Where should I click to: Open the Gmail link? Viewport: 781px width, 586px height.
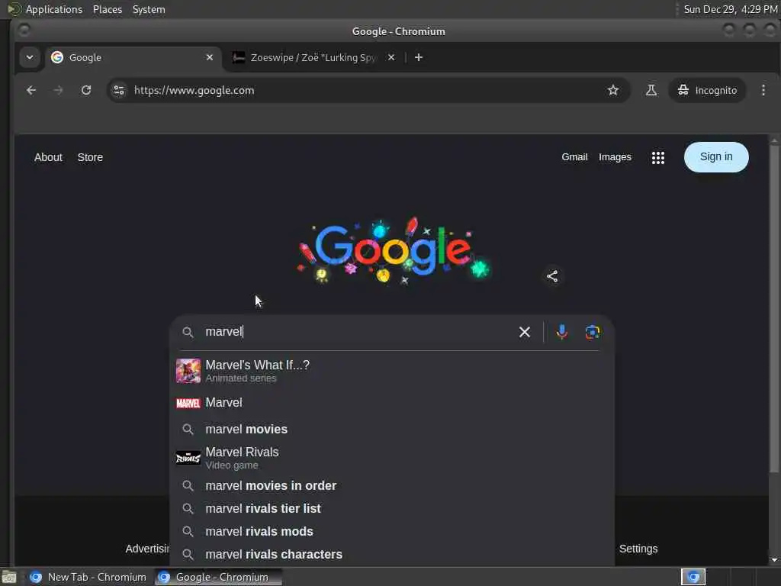pyautogui.click(x=574, y=157)
